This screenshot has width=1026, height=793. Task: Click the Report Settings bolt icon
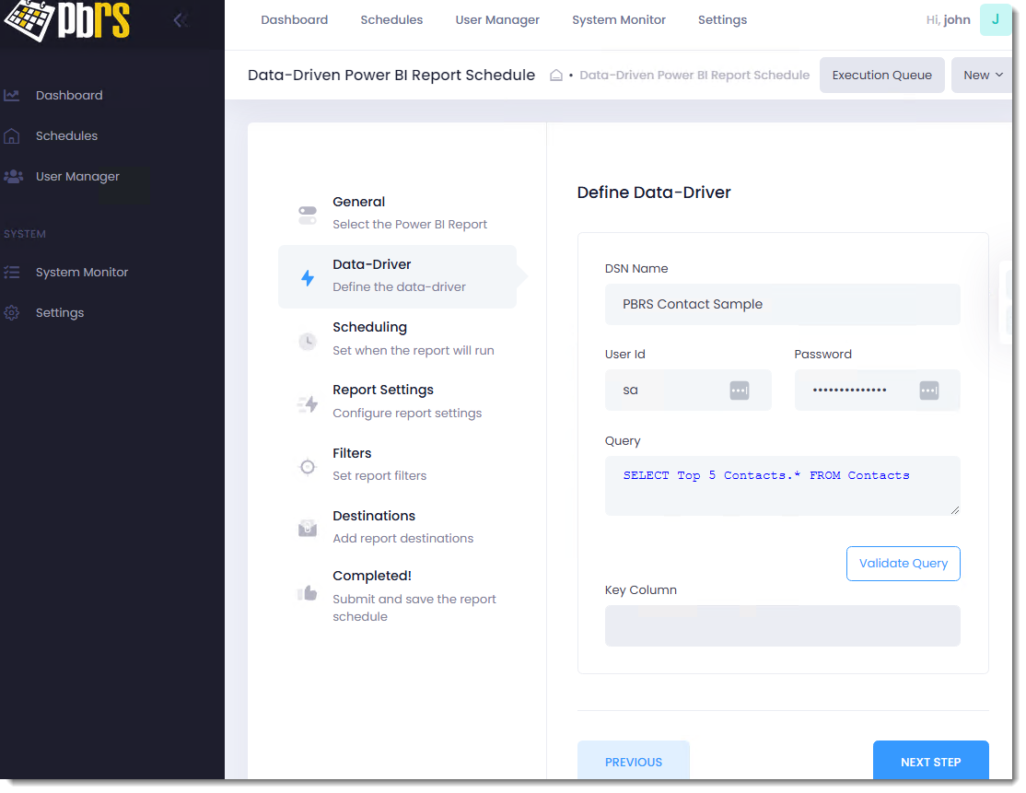pos(308,404)
